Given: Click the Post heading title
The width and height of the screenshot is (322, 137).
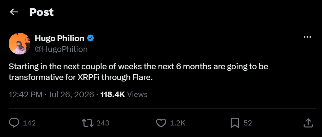Looking at the screenshot, I should pyautogui.click(x=42, y=12).
